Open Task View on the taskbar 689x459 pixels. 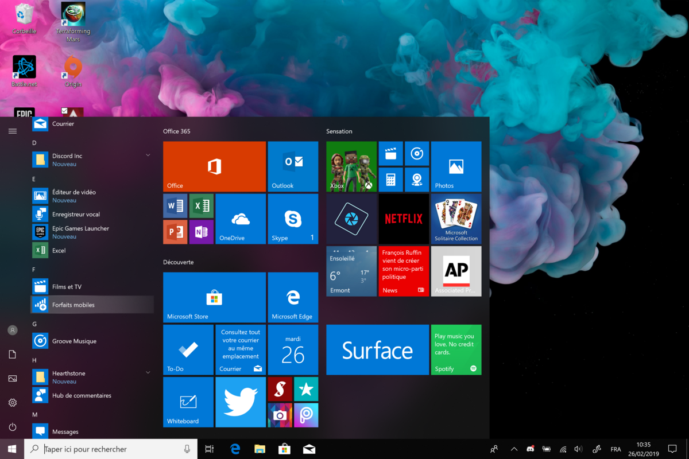[210, 449]
